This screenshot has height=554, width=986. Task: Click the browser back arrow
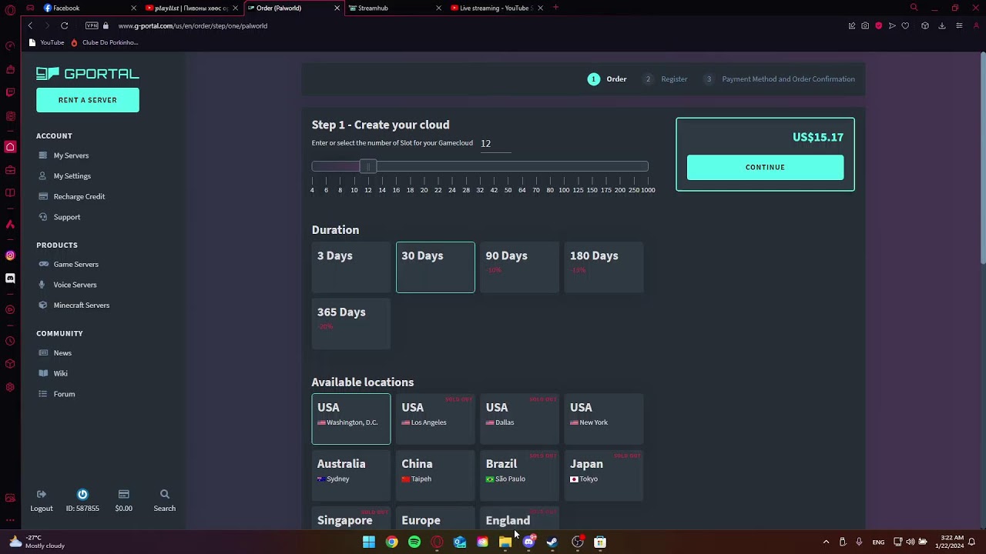(30, 25)
